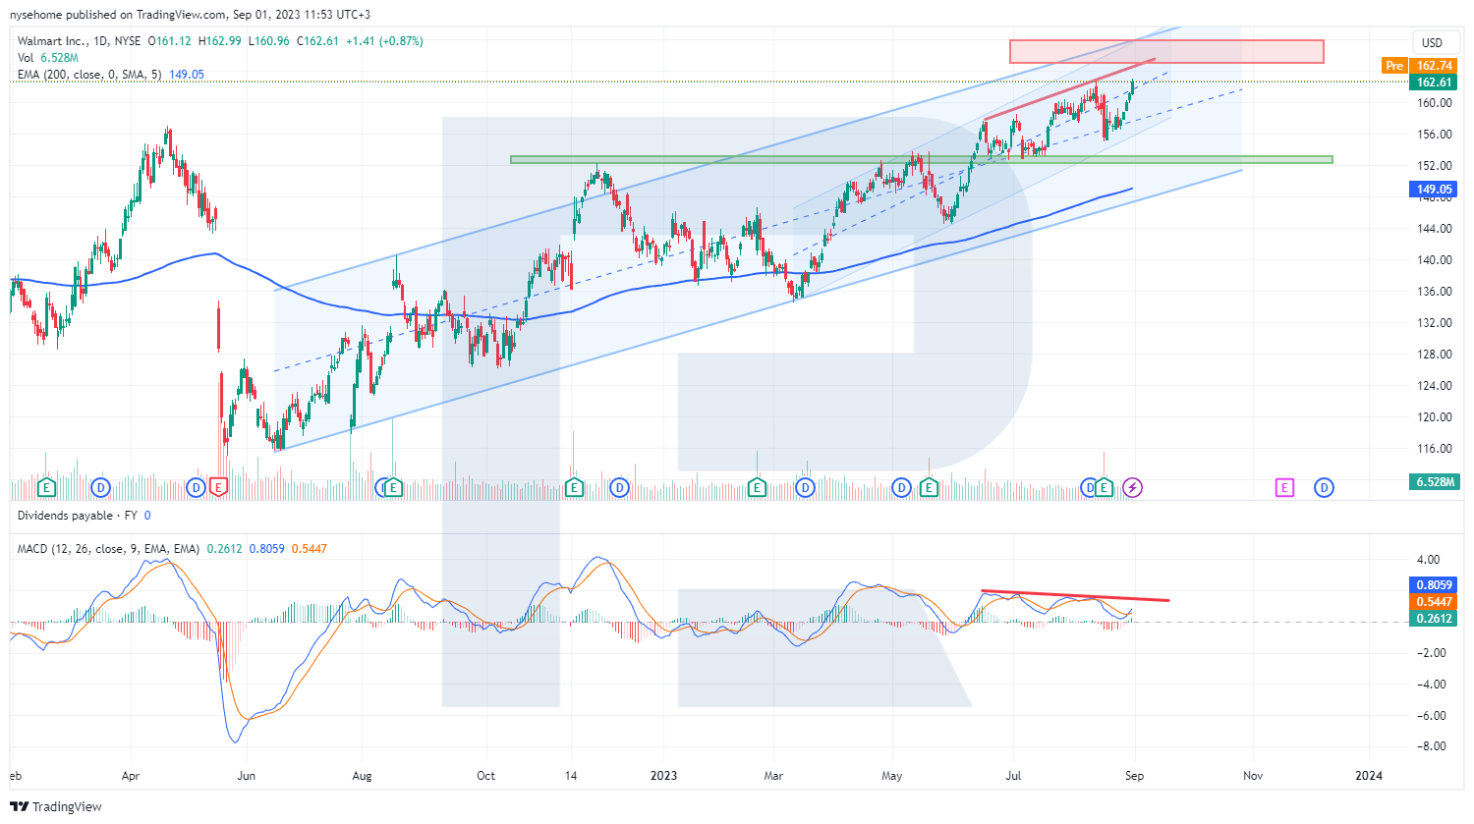1474x824 pixels.
Task: Click the green 0.2612 histogram axis label
Action: [x=1434, y=619]
